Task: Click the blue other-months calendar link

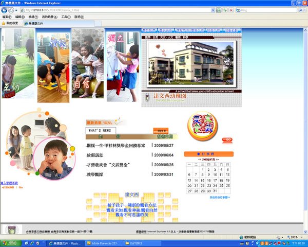Action: [x=220, y=197]
